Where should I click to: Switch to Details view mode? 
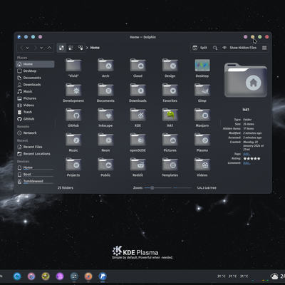tap(81, 48)
